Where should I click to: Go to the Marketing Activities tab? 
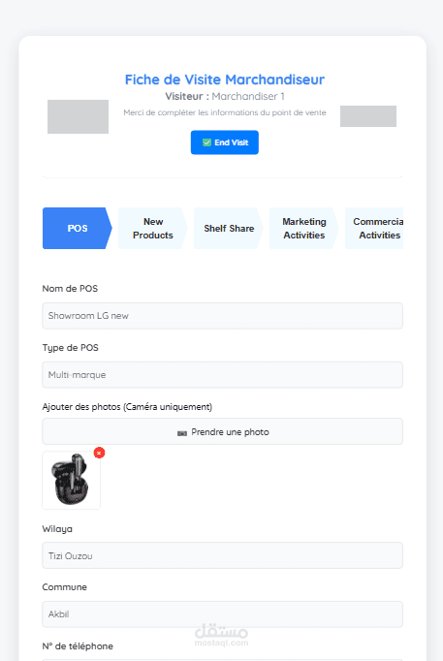click(x=304, y=228)
